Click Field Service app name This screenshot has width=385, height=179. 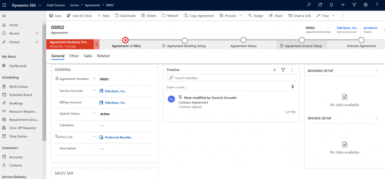click(x=56, y=5)
